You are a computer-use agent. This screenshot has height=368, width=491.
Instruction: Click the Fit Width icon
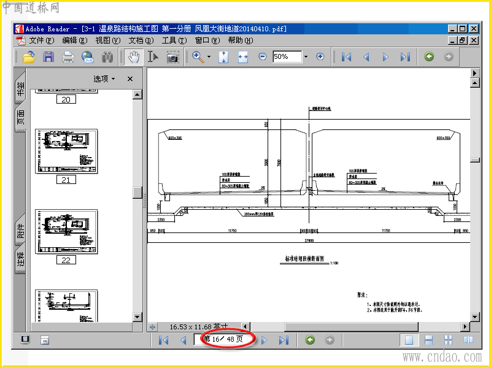(243, 57)
